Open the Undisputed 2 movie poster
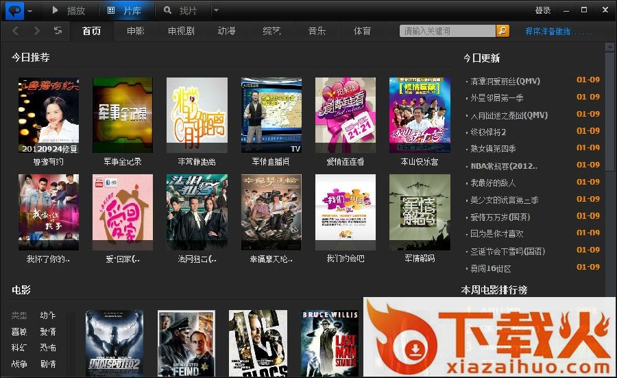Screen dimensions: 617x378 tap(114, 344)
